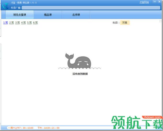Viewport: 163px width, 131px height.
Task: Switch to the 精品课 tab
Action: tap(48, 15)
